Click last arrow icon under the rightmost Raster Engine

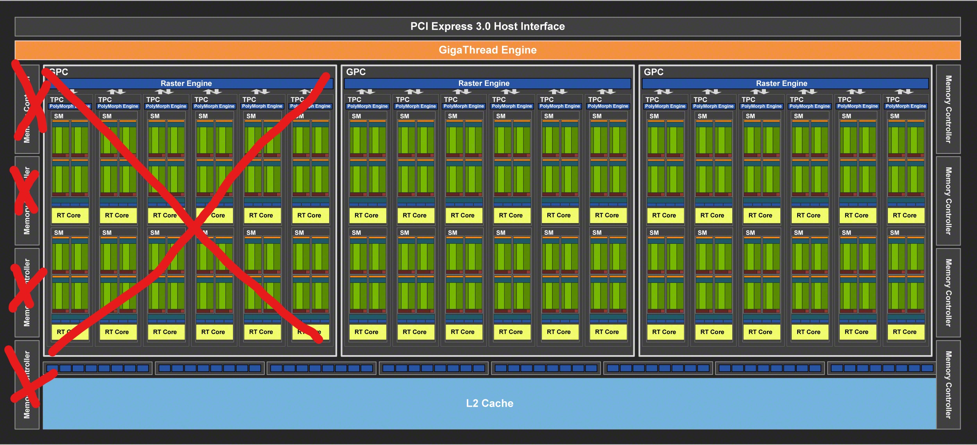click(x=904, y=92)
